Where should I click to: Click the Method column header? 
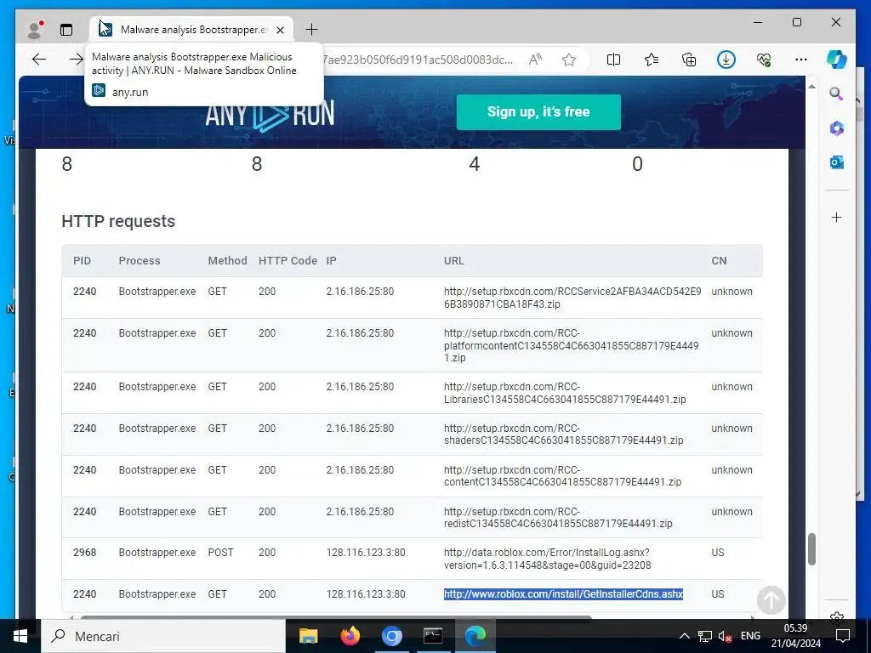[227, 260]
